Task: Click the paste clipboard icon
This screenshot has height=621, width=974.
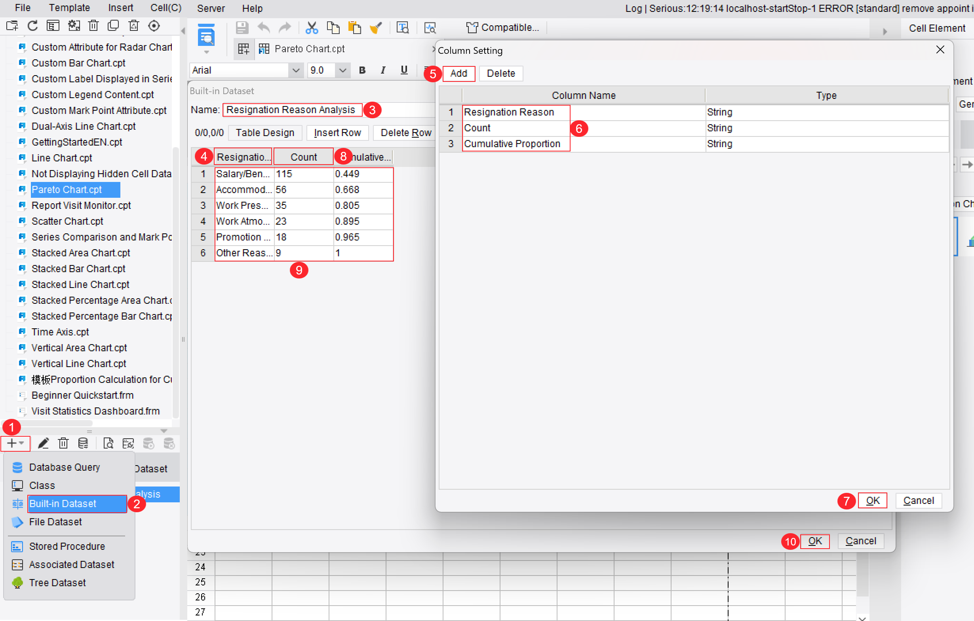Action: 354,27
